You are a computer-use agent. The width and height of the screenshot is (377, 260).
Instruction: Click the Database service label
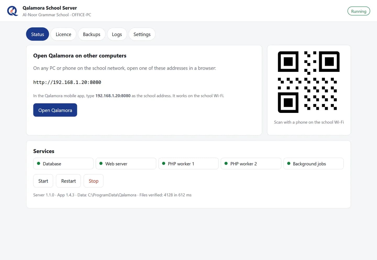click(x=52, y=164)
